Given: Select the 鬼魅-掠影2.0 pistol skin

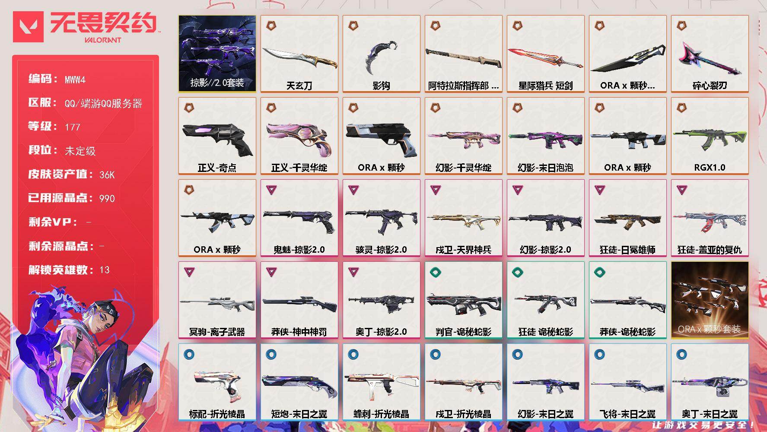Looking at the screenshot, I should pos(299,218).
